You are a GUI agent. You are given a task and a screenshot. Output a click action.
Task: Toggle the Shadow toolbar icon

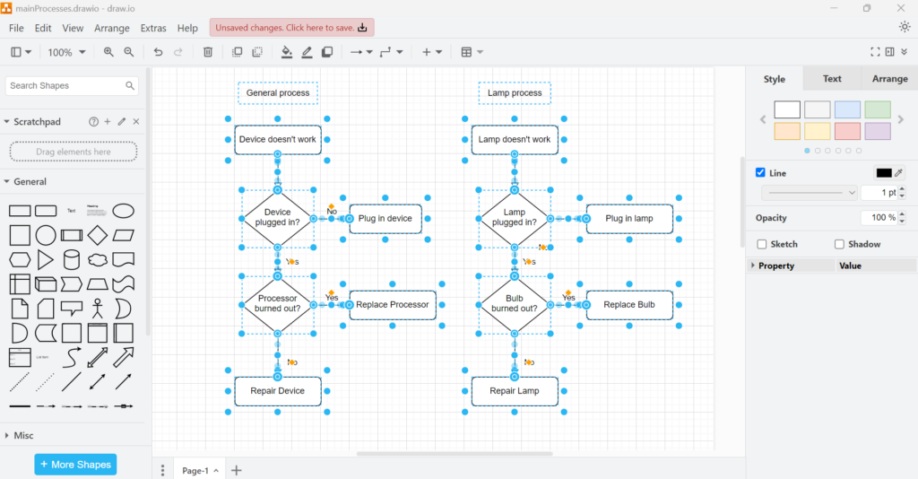[x=327, y=52]
